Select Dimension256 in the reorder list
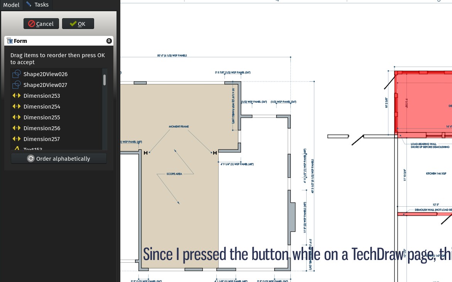Viewport: 452px width, 282px height. tap(42, 128)
